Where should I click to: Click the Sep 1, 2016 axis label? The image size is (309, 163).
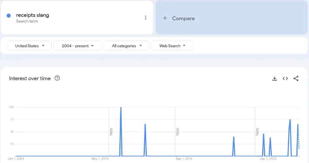pos(184,159)
